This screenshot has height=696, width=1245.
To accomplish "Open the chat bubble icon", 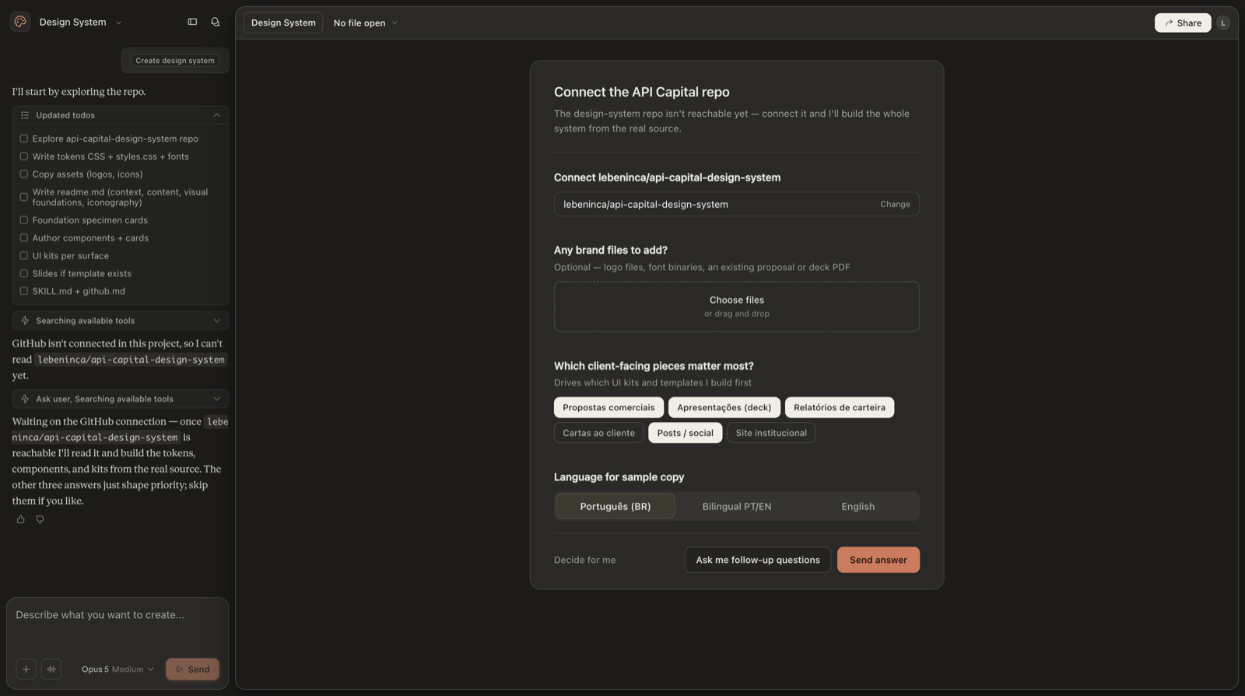I will click(x=216, y=22).
